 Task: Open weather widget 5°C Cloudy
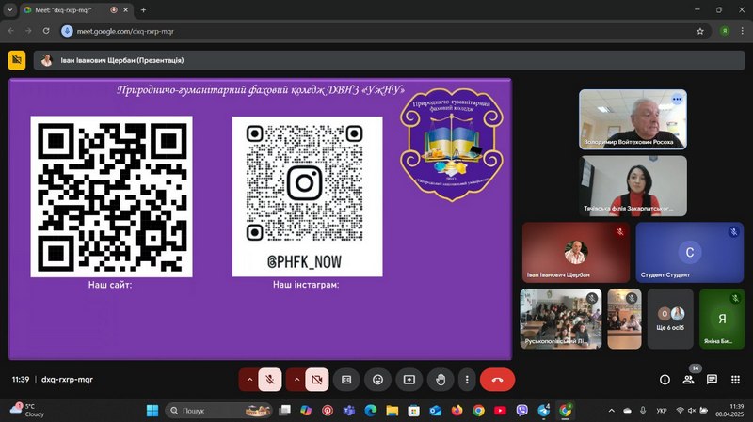[27, 410]
